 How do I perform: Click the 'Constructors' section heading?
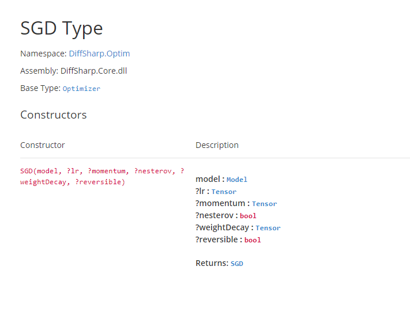(54, 115)
